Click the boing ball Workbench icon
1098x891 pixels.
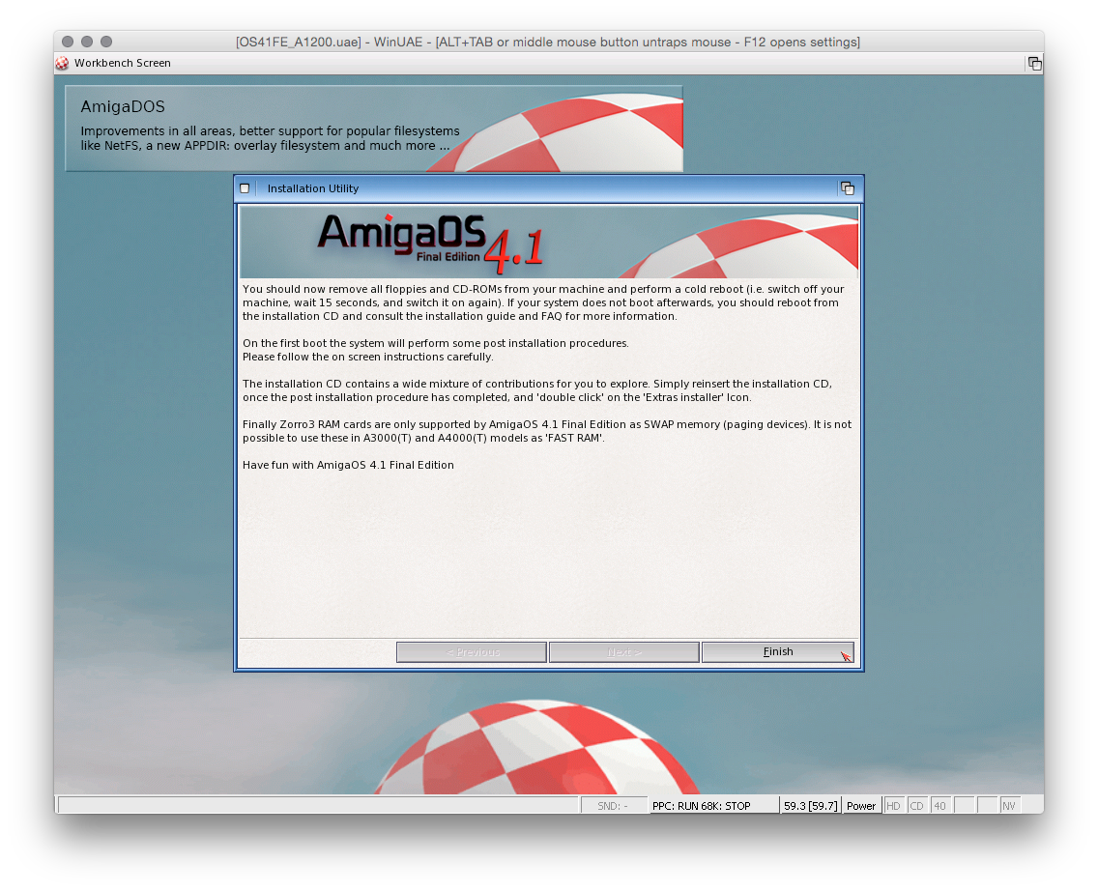62,63
